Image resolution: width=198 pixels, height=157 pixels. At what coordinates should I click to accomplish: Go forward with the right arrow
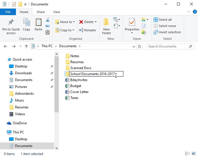click(x=14, y=46)
